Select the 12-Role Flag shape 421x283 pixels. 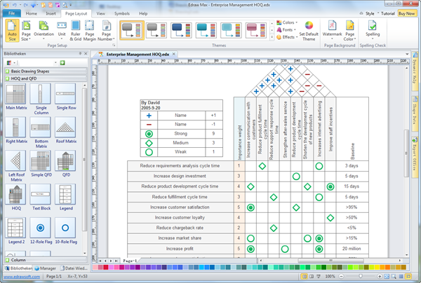pyautogui.click(x=41, y=230)
